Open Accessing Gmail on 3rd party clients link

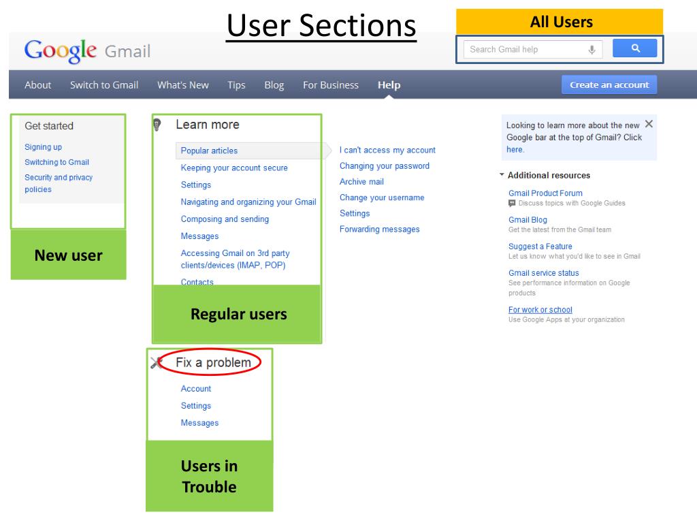pos(235,259)
